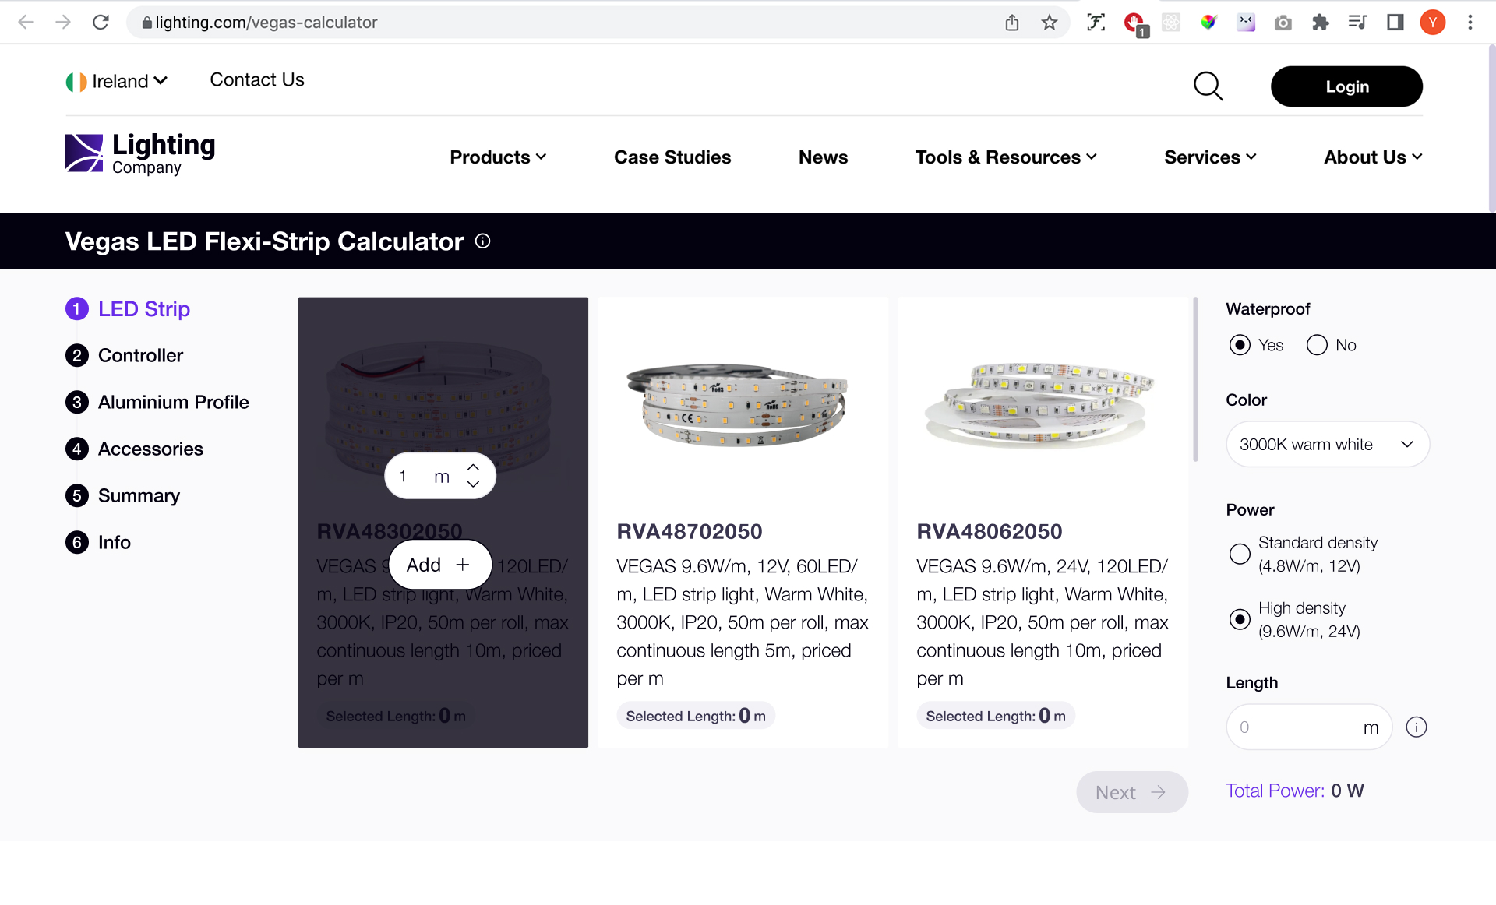Add the RVA48302050 strip
The width and height of the screenshot is (1496, 905).
coord(439,565)
